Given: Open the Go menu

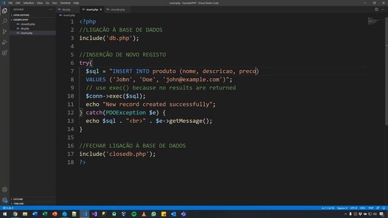Looking at the screenshot, I should point(47,3).
